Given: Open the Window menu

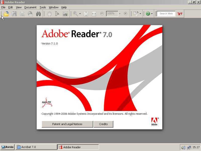Looking at the screenshot, I should pyautogui.click(x=54, y=8).
